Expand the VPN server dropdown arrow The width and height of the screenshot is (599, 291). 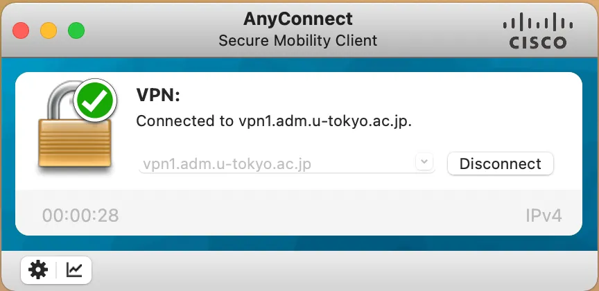[x=424, y=163]
